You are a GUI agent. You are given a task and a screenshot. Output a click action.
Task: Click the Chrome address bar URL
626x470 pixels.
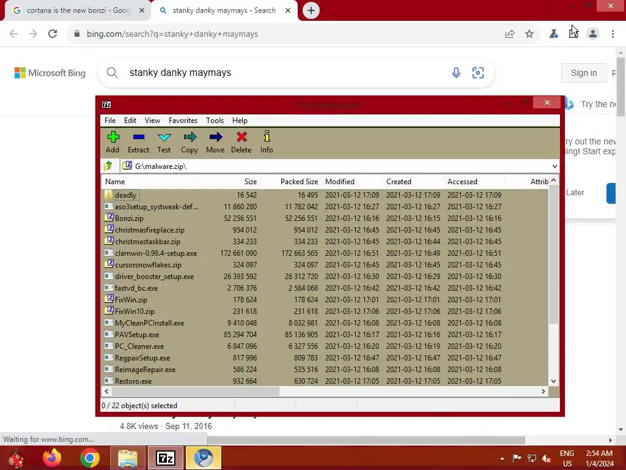[x=172, y=34]
